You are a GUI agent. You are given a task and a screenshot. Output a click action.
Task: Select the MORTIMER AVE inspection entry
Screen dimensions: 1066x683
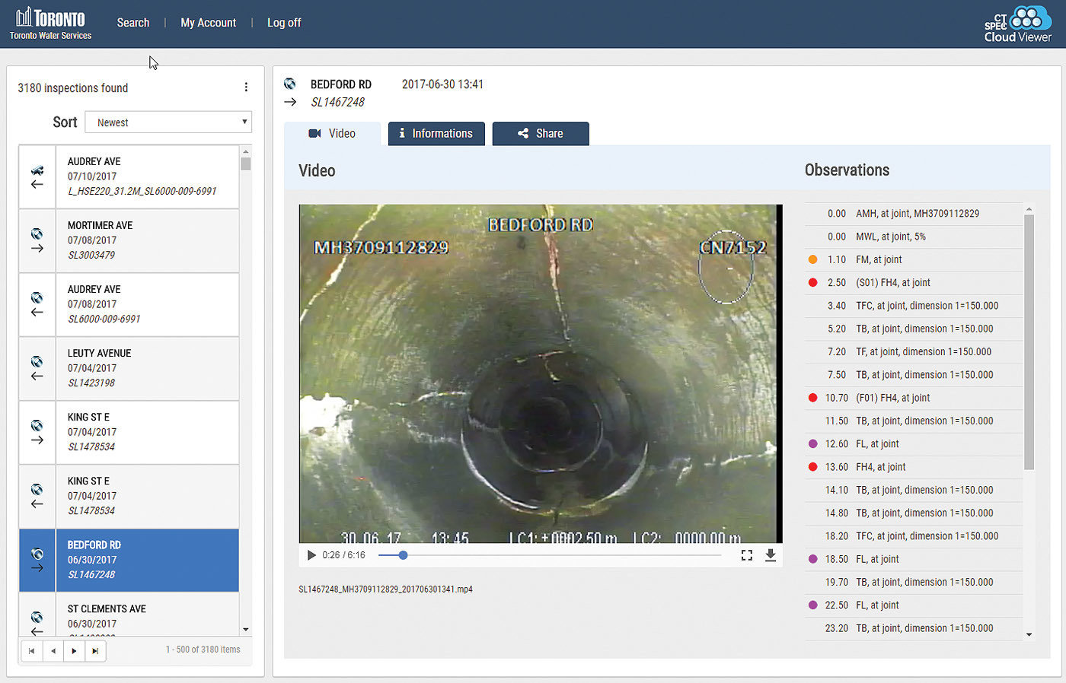click(147, 240)
